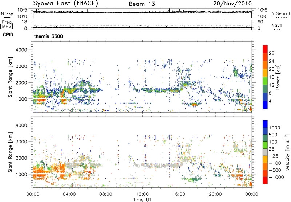Pick the Power colorbar segment between 24 and 28
Viewport: 291px width, 202px height.
pos(265,57)
